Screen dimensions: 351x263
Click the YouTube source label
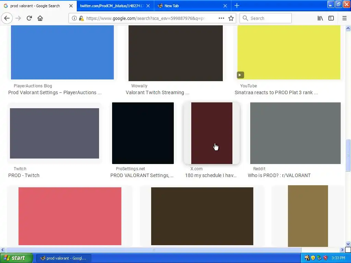249,86
